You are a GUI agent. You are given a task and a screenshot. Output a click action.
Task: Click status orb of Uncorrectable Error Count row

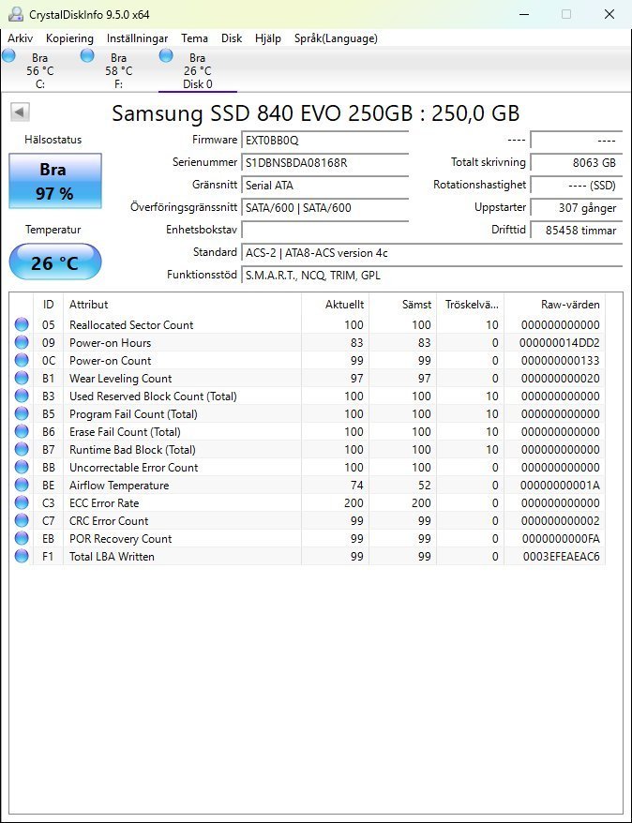(x=22, y=468)
